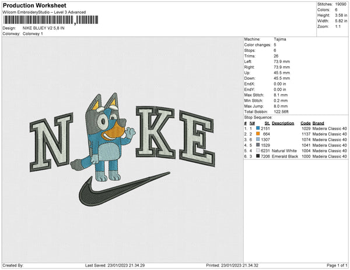Click stitch count 7206 in stop 6
The height and width of the screenshot is (270, 350).
point(265,157)
